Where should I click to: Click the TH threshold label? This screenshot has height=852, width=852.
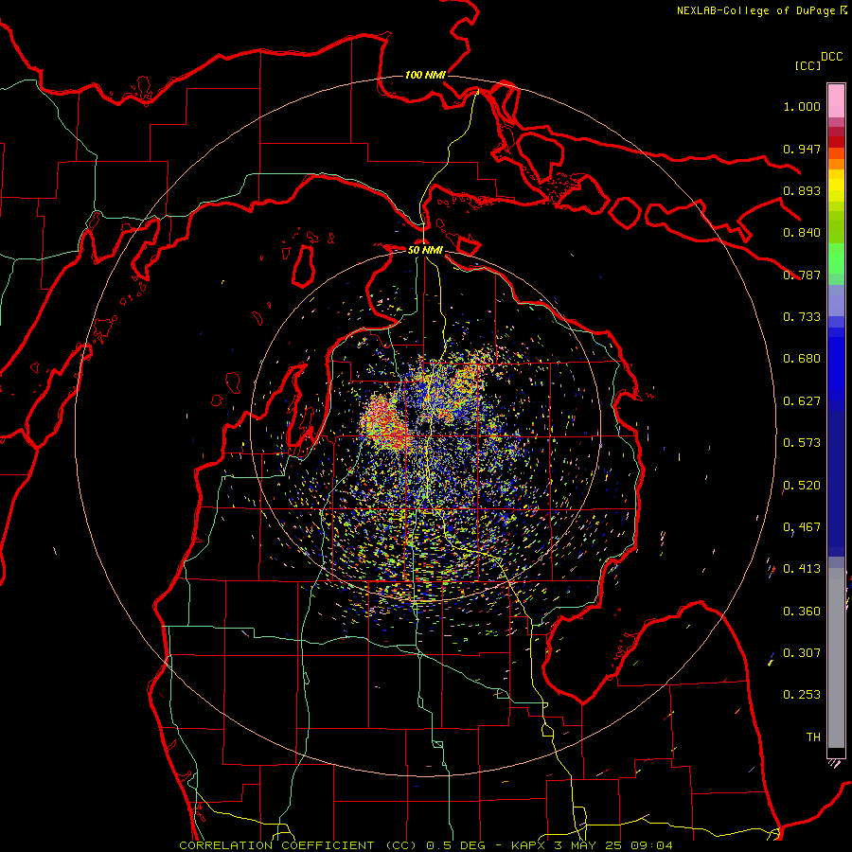[x=813, y=737]
